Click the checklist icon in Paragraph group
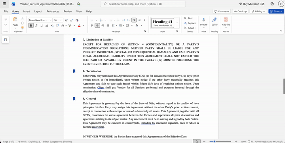 click(118, 20)
